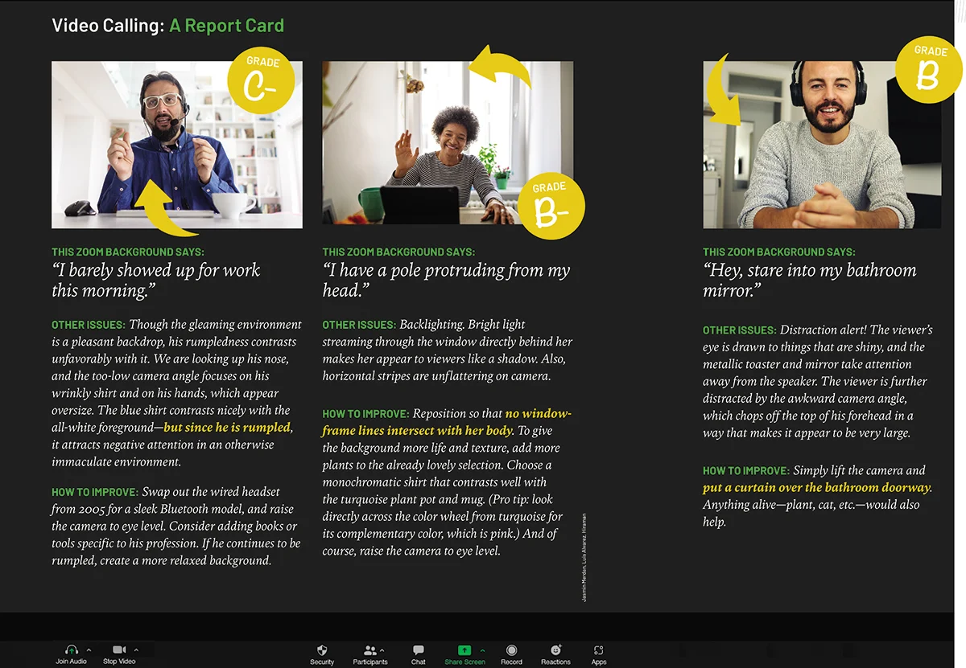Viewport: 966px width, 668px height.
Task: Expand the Share Screen options arrow
Action: tap(483, 650)
